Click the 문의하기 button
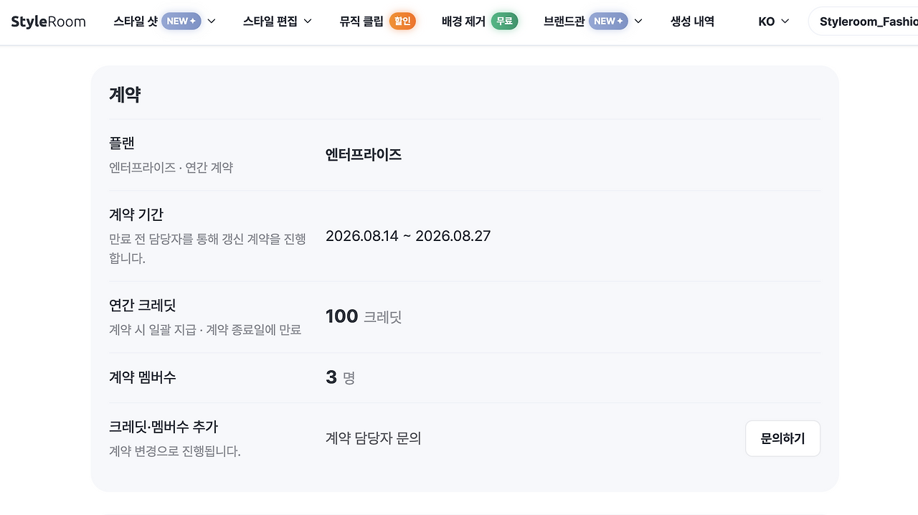Viewport: 918px width, 515px height. click(x=782, y=438)
